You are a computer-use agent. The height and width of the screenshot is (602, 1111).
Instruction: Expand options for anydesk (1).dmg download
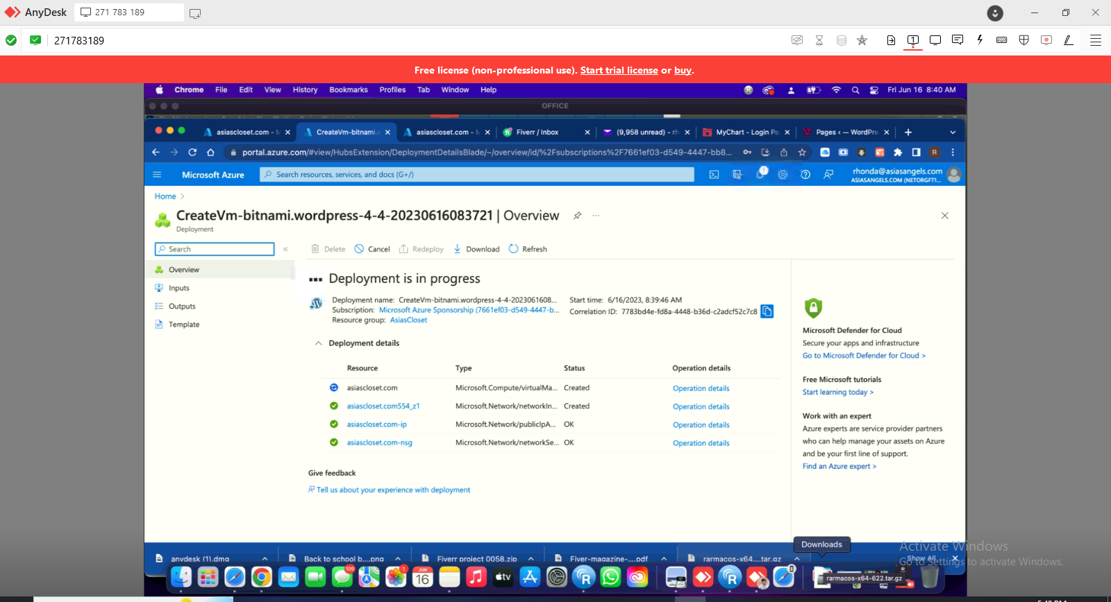pyautogui.click(x=265, y=558)
